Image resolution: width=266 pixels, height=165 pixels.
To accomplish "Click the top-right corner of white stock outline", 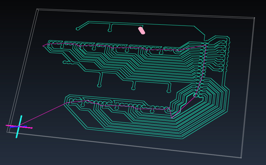I will (x=255, y=18).
